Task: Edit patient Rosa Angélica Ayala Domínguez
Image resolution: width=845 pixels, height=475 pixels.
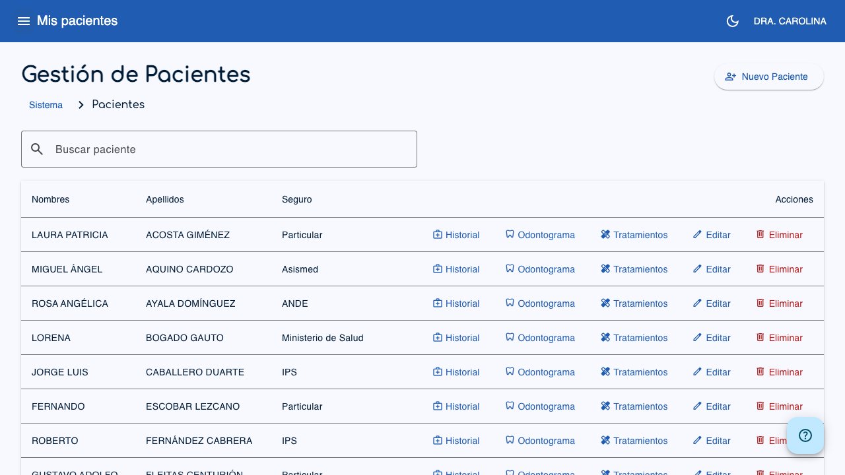Action: pyautogui.click(x=712, y=303)
